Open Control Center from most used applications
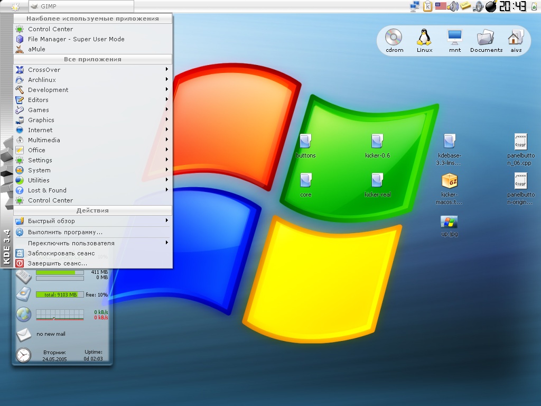The width and height of the screenshot is (541, 406). click(x=93, y=29)
